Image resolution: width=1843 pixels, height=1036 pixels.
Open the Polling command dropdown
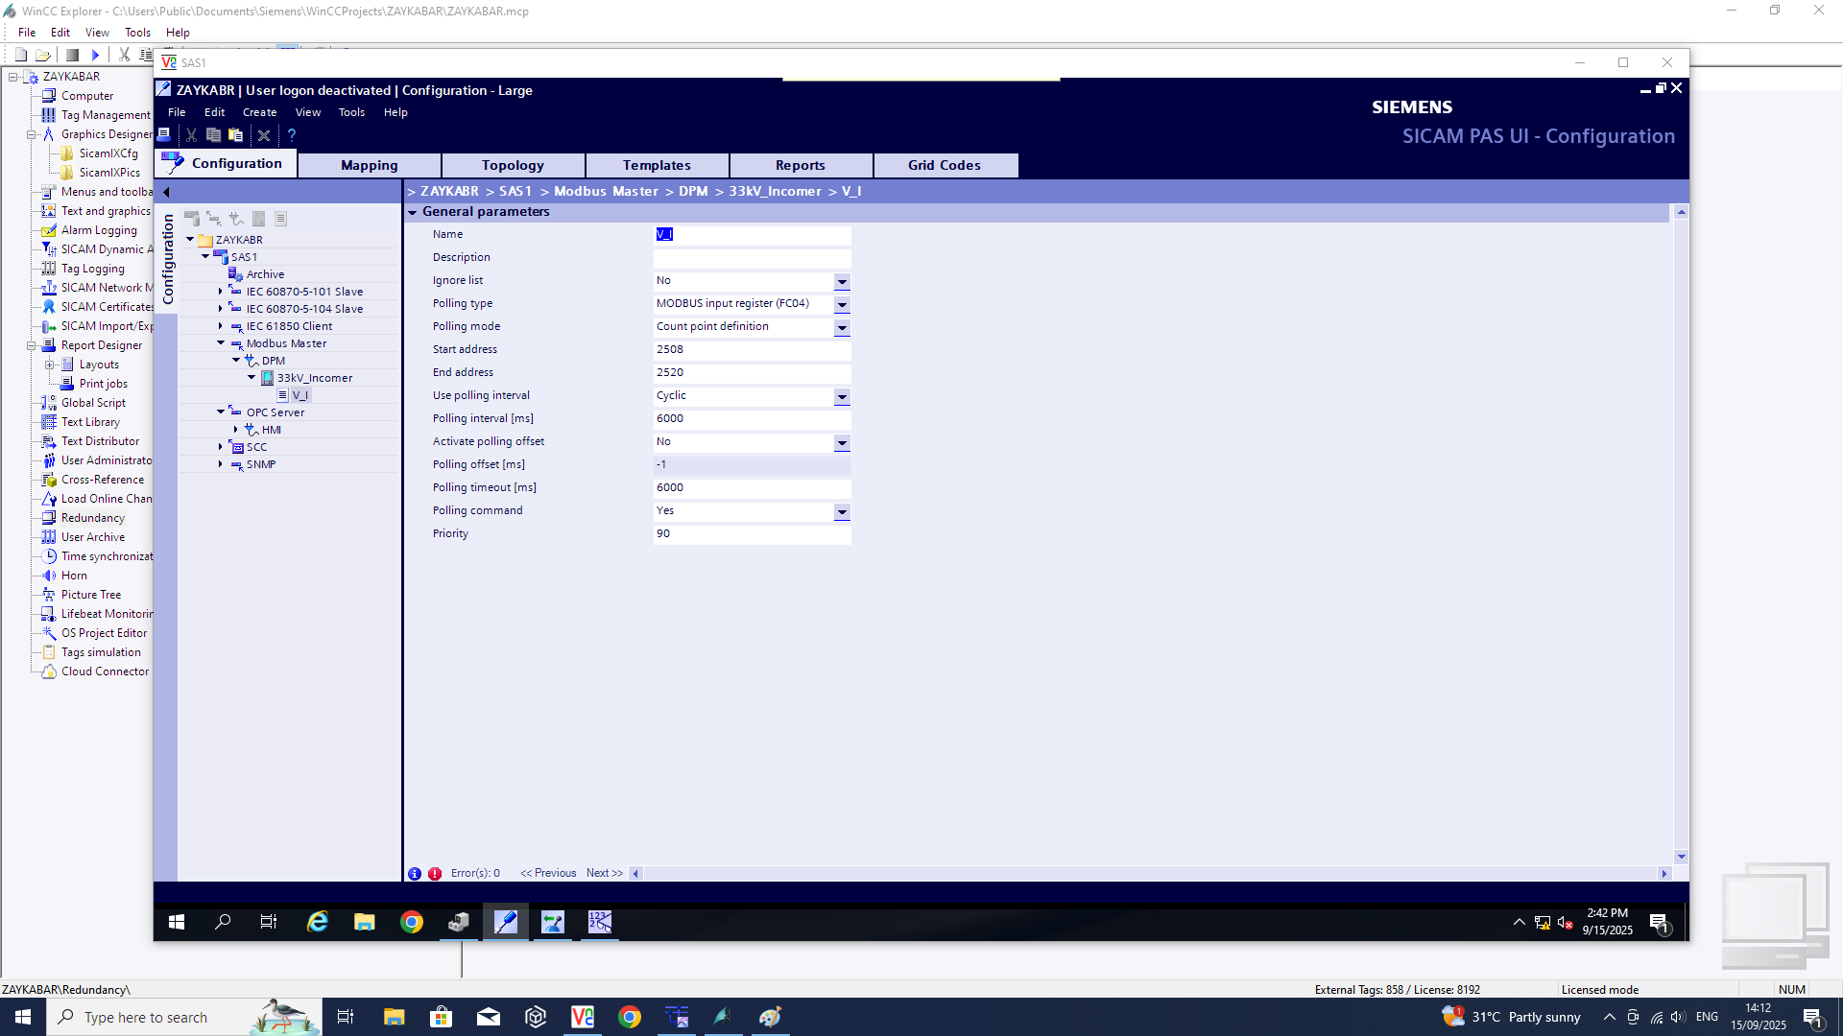tap(842, 512)
